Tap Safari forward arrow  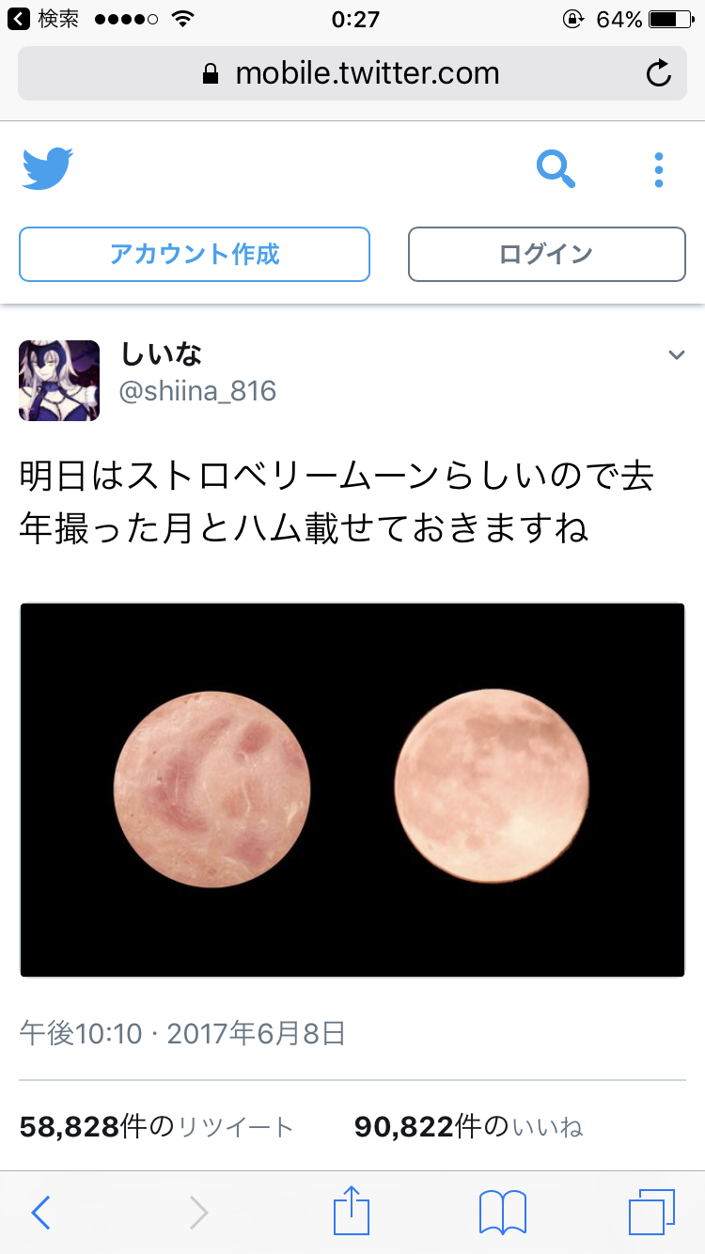point(198,1213)
